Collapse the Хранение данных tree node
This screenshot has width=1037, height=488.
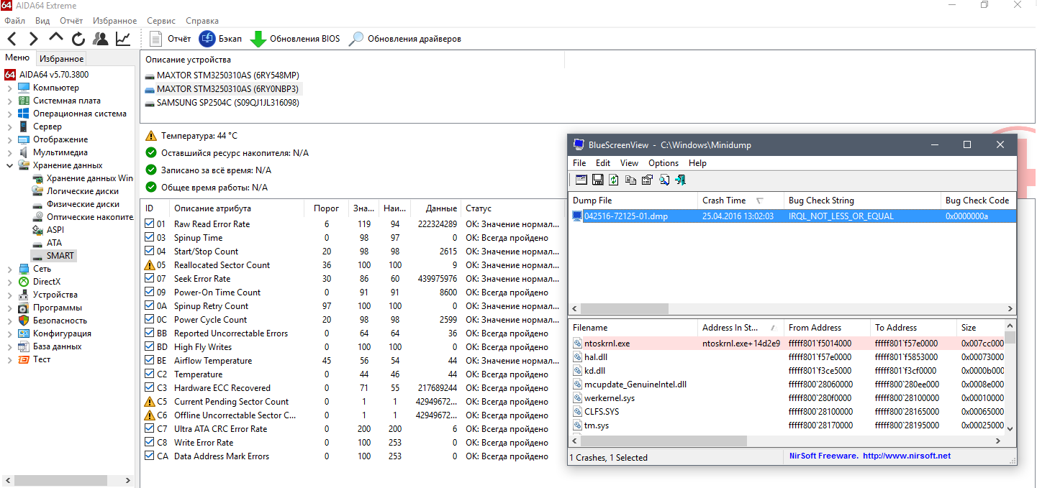[x=10, y=166]
